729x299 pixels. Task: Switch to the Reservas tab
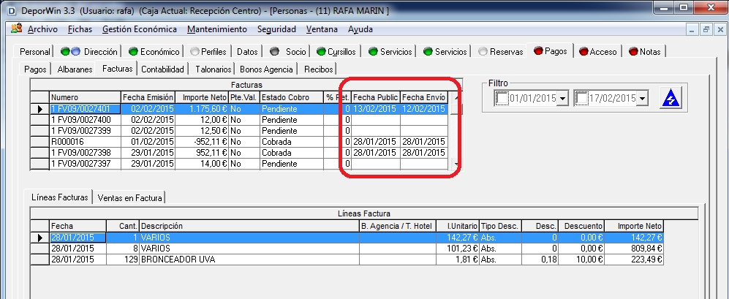click(x=500, y=52)
